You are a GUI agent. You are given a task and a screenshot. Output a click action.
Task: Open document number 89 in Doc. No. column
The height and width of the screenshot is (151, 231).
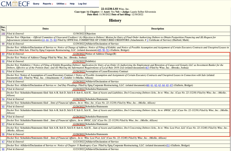coord(3,54)
